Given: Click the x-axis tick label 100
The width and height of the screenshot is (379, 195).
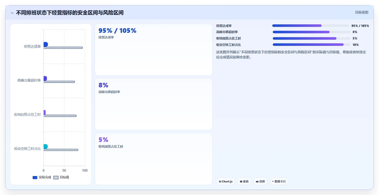Looking at the screenshot, I should pyautogui.click(x=85, y=170).
